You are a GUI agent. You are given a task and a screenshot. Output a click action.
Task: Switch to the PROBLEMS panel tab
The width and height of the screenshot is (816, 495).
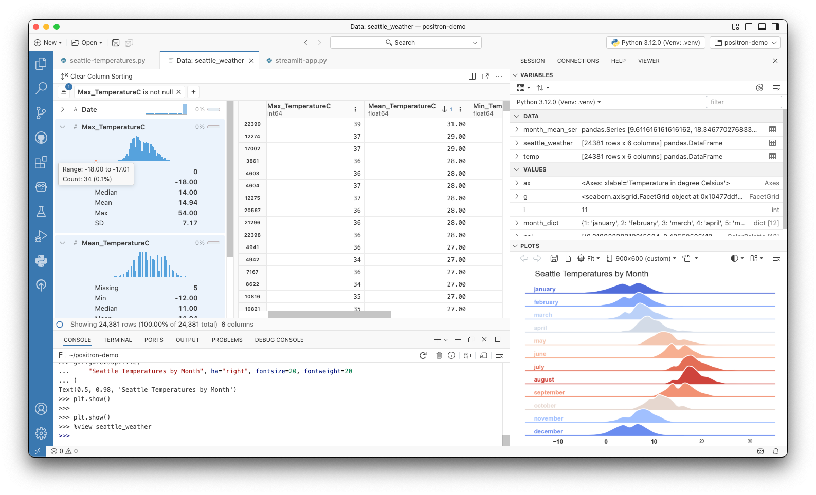(227, 340)
